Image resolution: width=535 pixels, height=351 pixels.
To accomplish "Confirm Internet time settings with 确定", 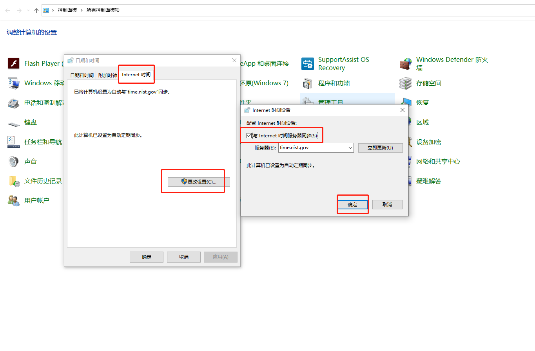I will tap(352, 205).
